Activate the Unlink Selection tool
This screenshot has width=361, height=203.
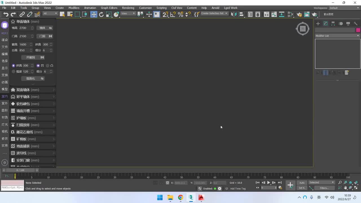pyautogui.click(x=30, y=14)
